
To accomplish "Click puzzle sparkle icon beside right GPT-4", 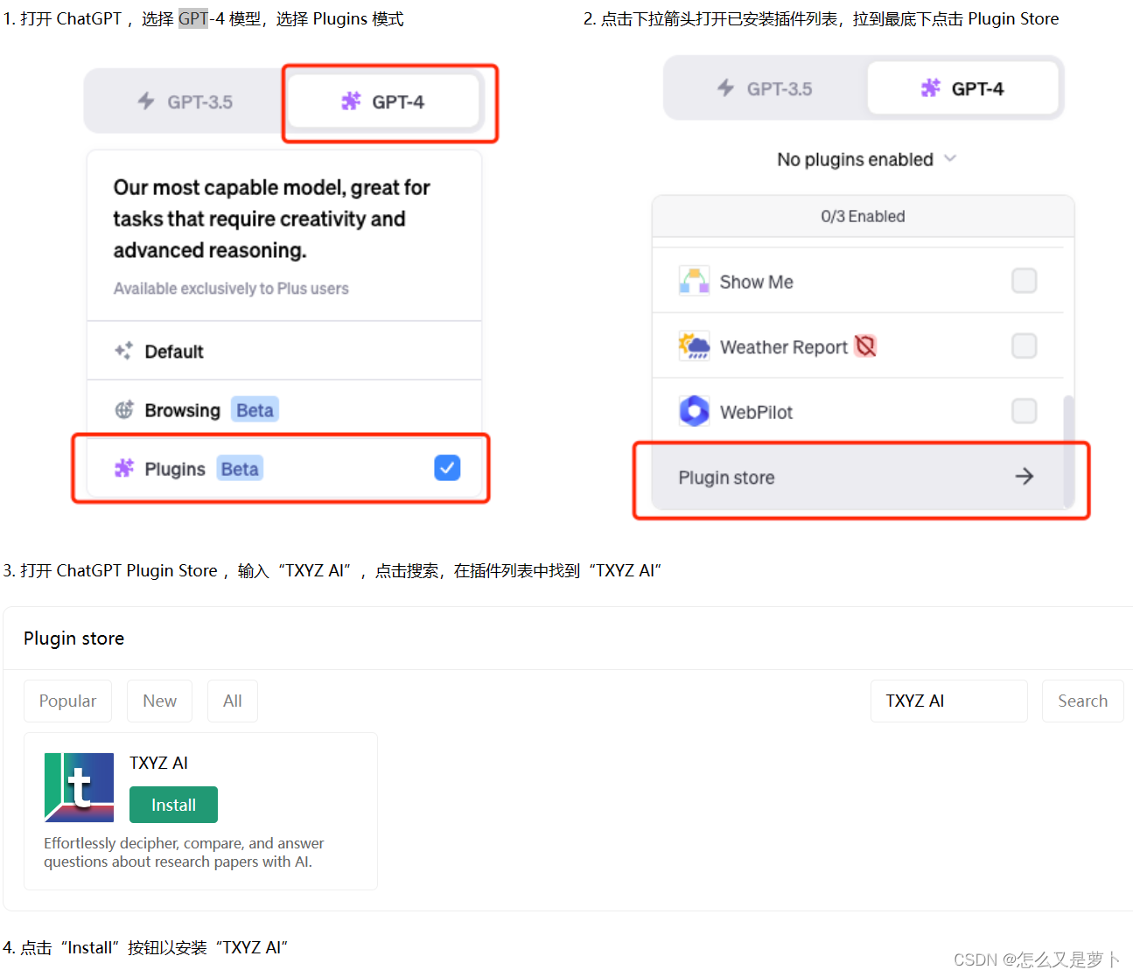I will 930,88.
